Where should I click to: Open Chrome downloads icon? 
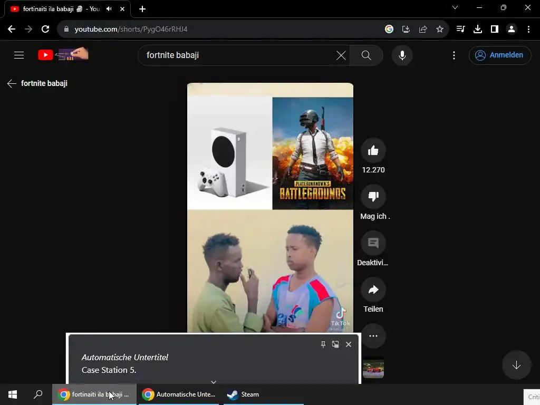point(478,30)
